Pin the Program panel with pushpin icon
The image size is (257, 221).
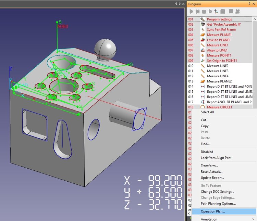click(x=250, y=4)
